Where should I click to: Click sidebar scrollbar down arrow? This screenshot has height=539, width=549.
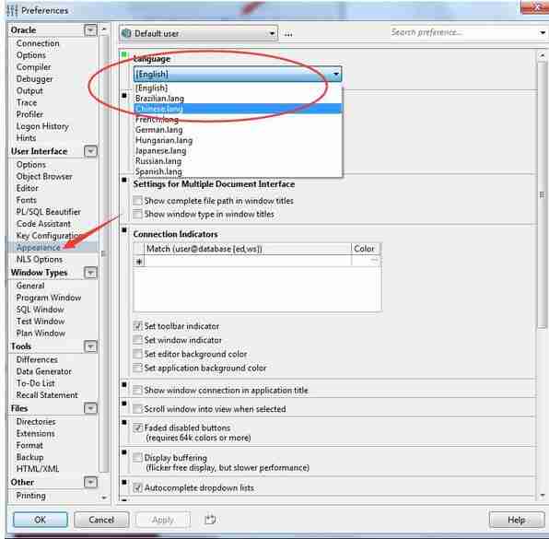[104, 498]
